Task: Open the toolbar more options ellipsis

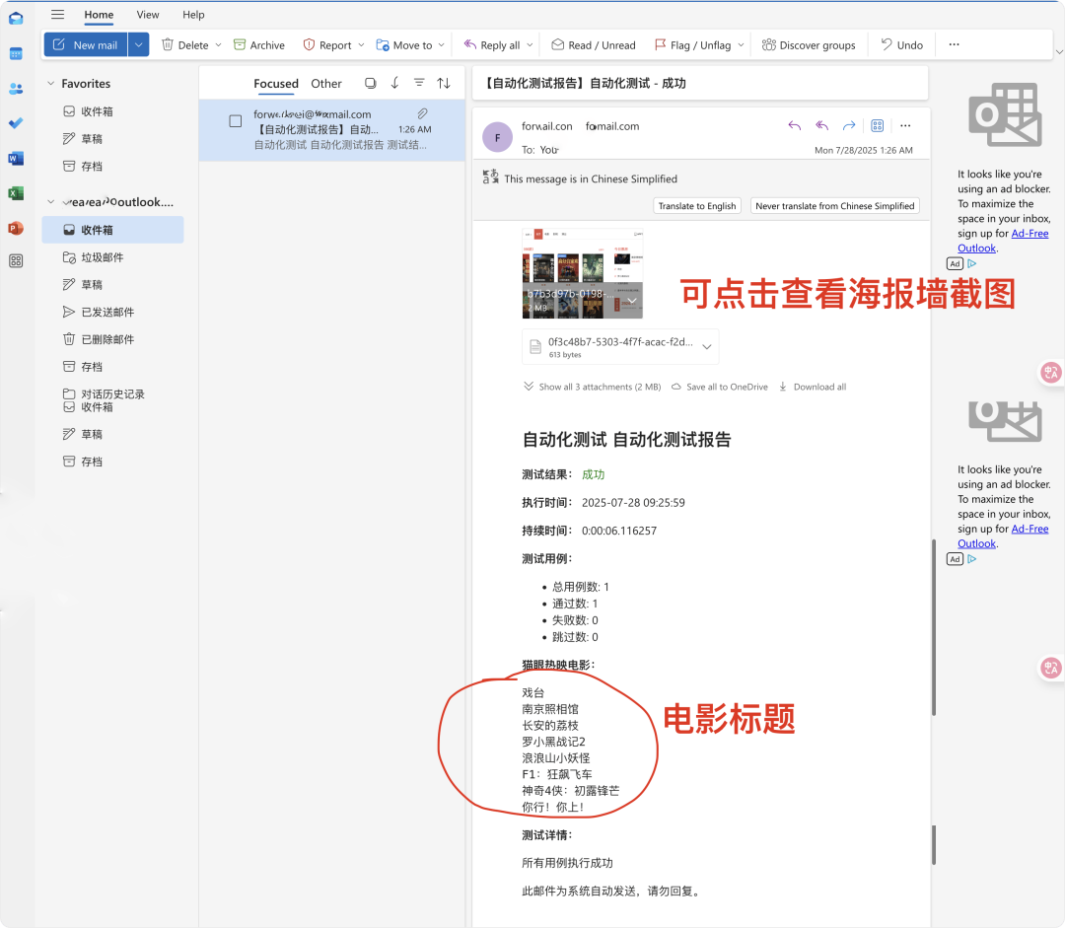Action: tap(955, 44)
